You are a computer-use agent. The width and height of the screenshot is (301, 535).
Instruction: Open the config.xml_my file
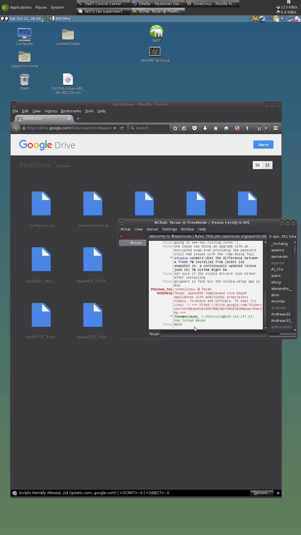pyautogui.click(x=41, y=203)
